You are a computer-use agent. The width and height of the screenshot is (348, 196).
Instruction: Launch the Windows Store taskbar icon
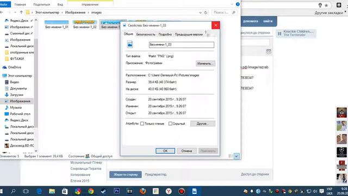click(x=65, y=191)
